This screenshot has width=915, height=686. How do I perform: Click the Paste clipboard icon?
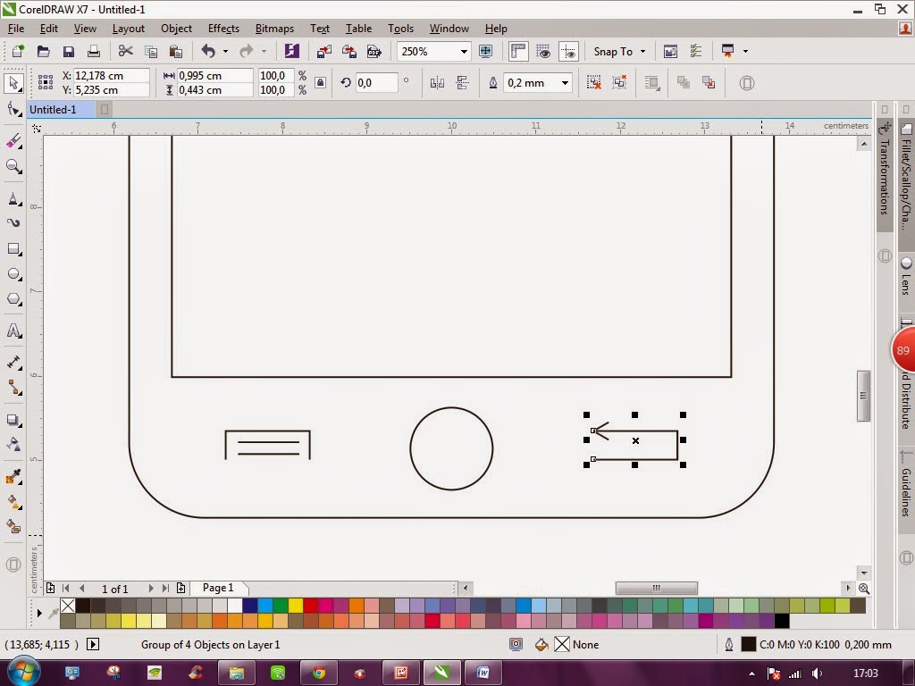[176, 51]
